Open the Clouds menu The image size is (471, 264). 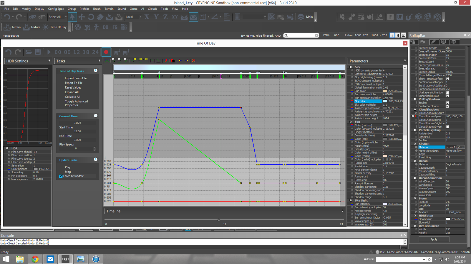152,9
